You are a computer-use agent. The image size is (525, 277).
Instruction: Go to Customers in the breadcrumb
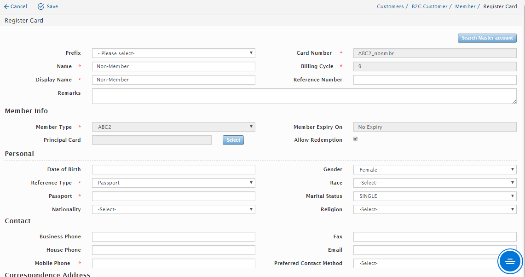click(x=390, y=6)
